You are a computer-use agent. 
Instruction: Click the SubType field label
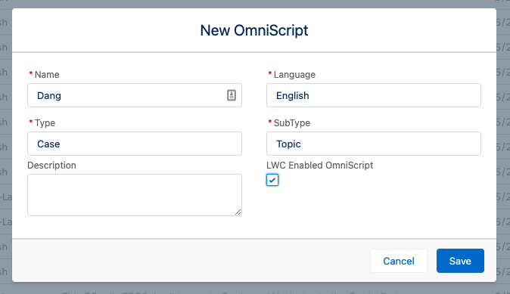coord(292,122)
